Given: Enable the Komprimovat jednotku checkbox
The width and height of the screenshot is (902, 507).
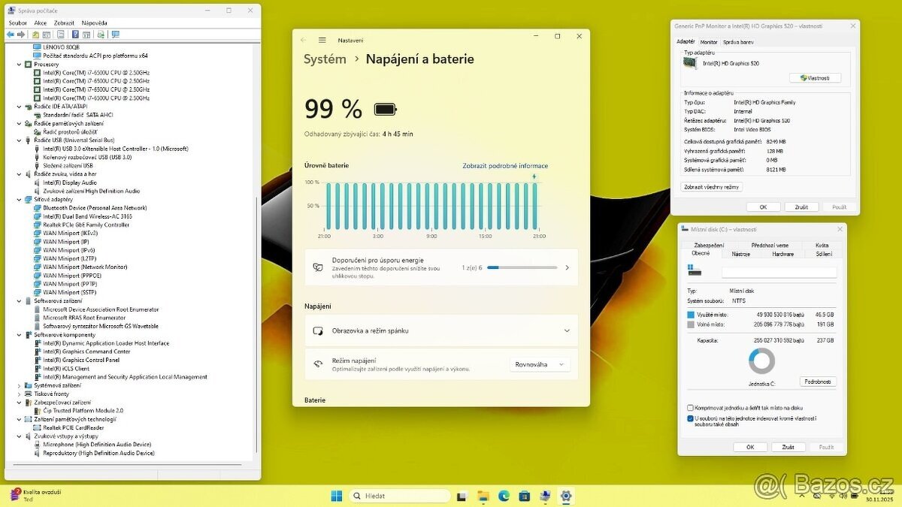Looking at the screenshot, I should click(691, 407).
